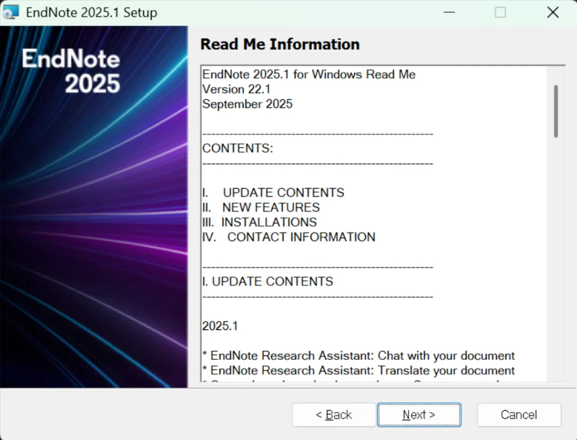Click the 'Read Me Information' heading

(279, 44)
